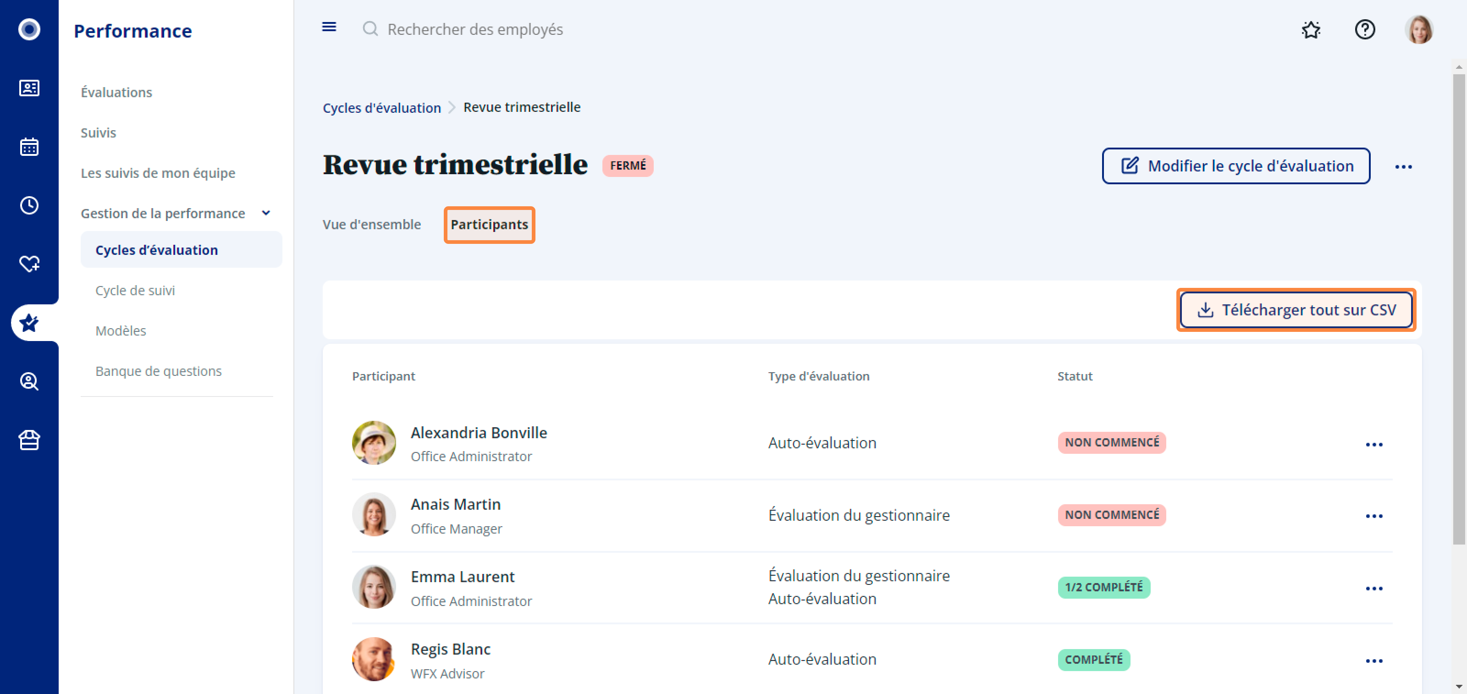Click the Statut column header
The image size is (1467, 694).
coord(1075,376)
